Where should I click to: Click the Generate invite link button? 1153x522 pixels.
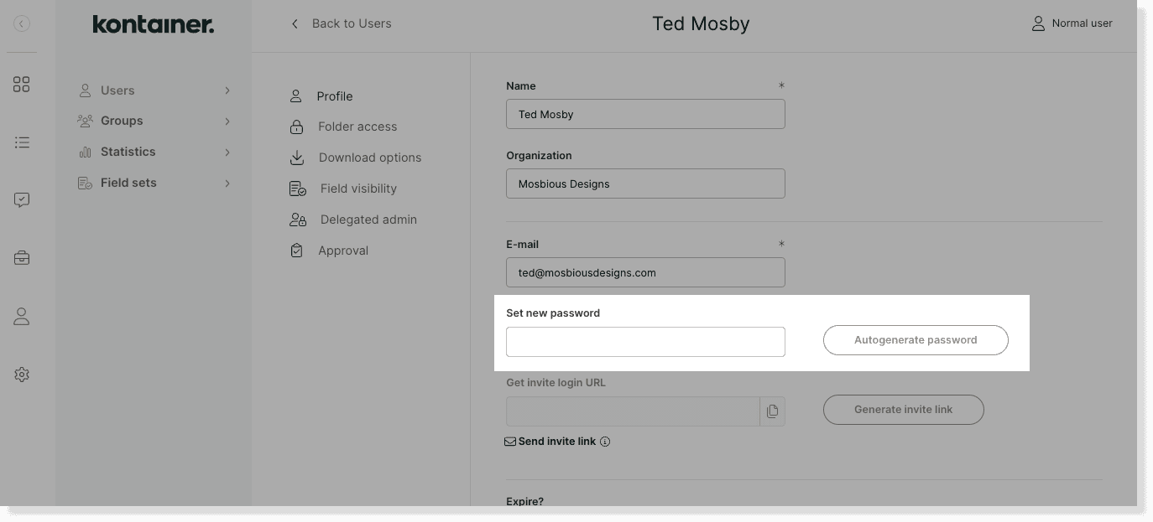click(903, 410)
